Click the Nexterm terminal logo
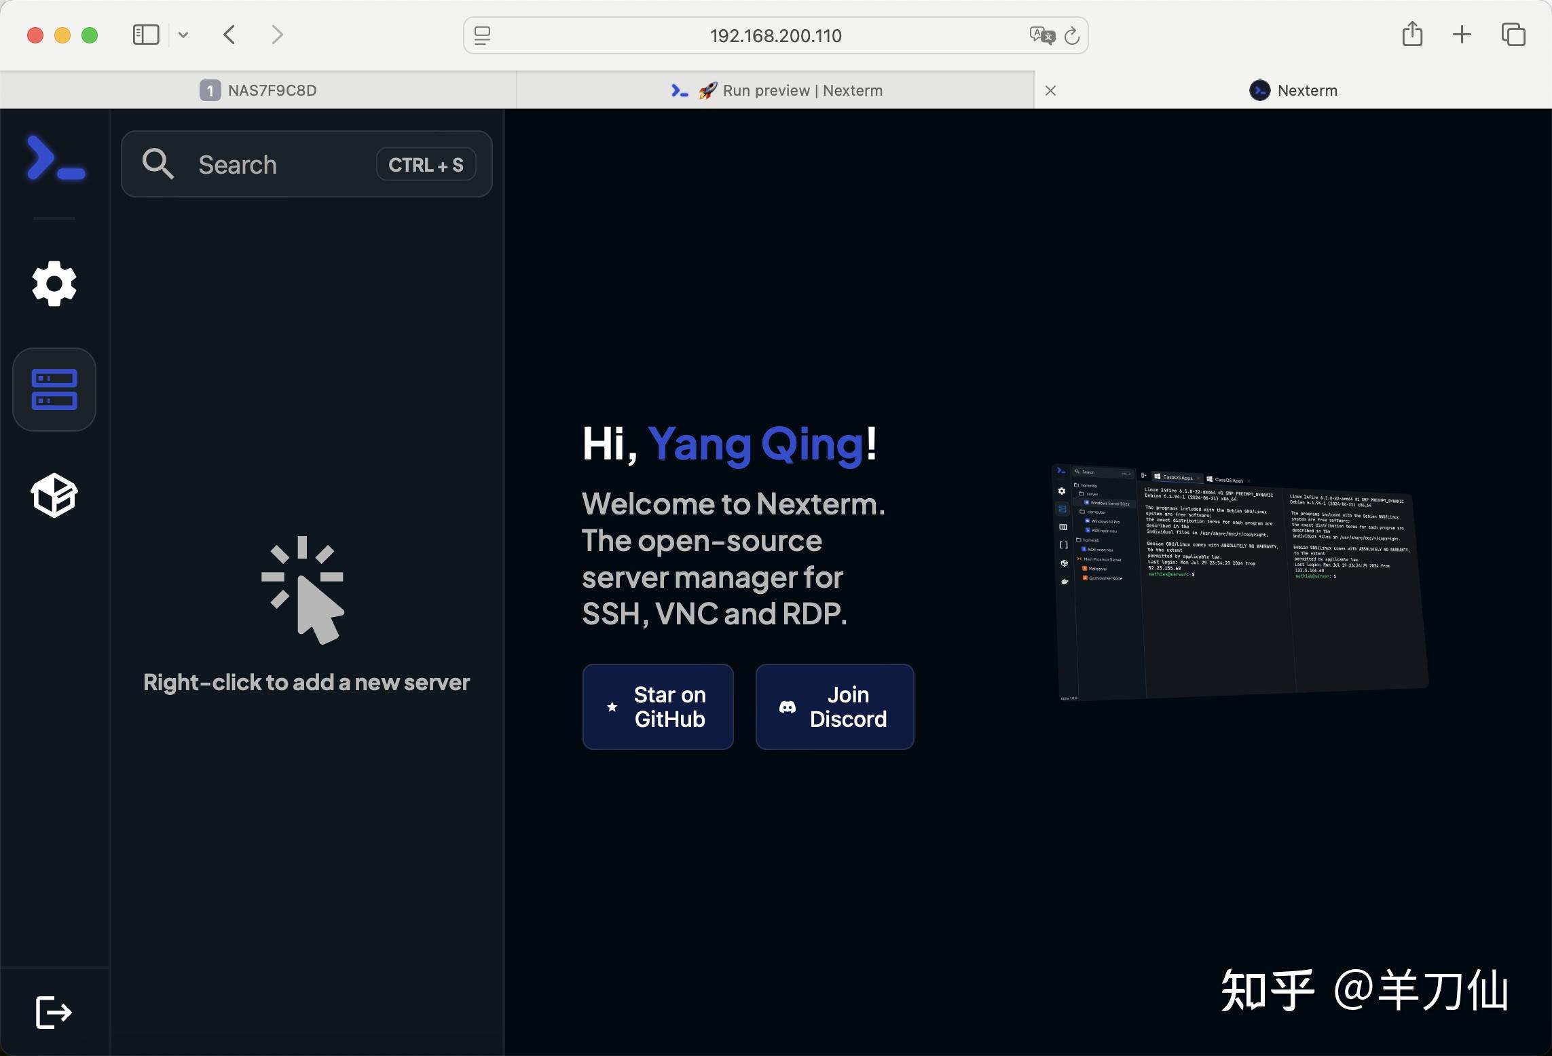The width and height of the screenshot is (1552, 1056). [54, 157]
